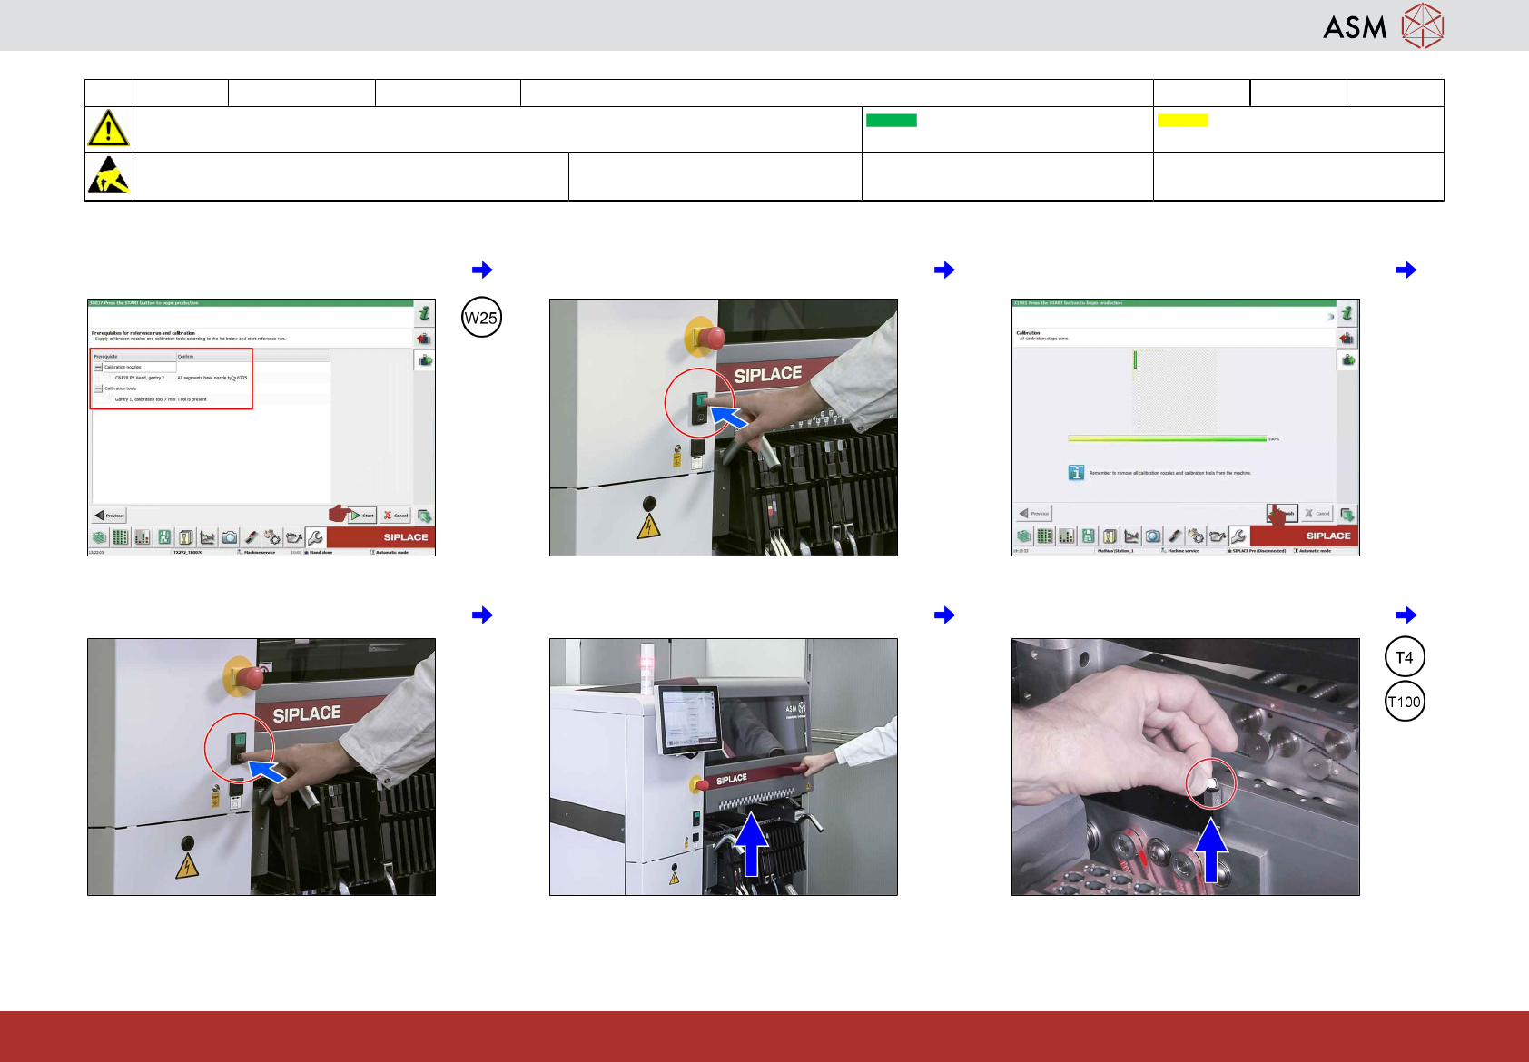Click the info icon in prerequisites screenshot sidebar
Screen dimensions: 1529x1062
pos(424,314)
